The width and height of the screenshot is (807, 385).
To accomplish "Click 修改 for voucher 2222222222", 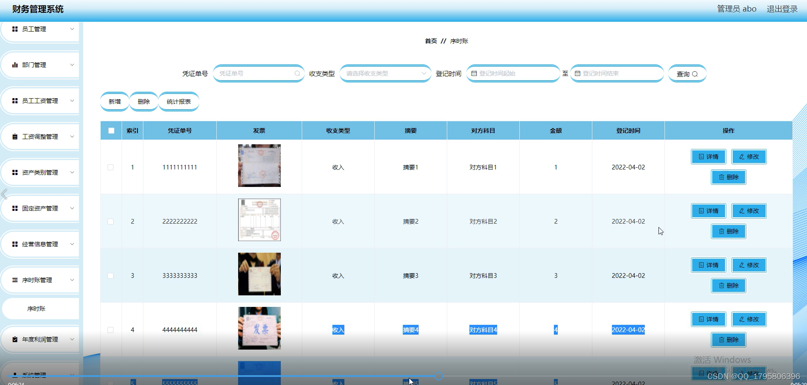I will (749, 211).
